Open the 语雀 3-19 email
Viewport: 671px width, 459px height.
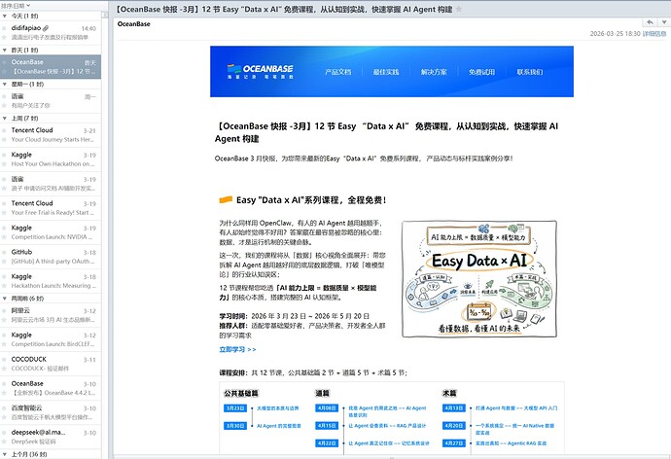tap(51, 184)
